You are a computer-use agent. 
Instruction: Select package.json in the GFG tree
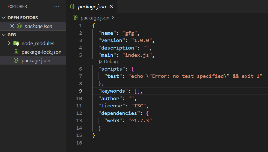click(36, 60)
